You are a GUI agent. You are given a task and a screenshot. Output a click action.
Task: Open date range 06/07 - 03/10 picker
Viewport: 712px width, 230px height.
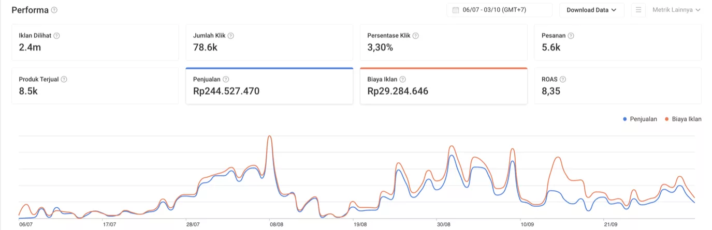coord(499,10)
